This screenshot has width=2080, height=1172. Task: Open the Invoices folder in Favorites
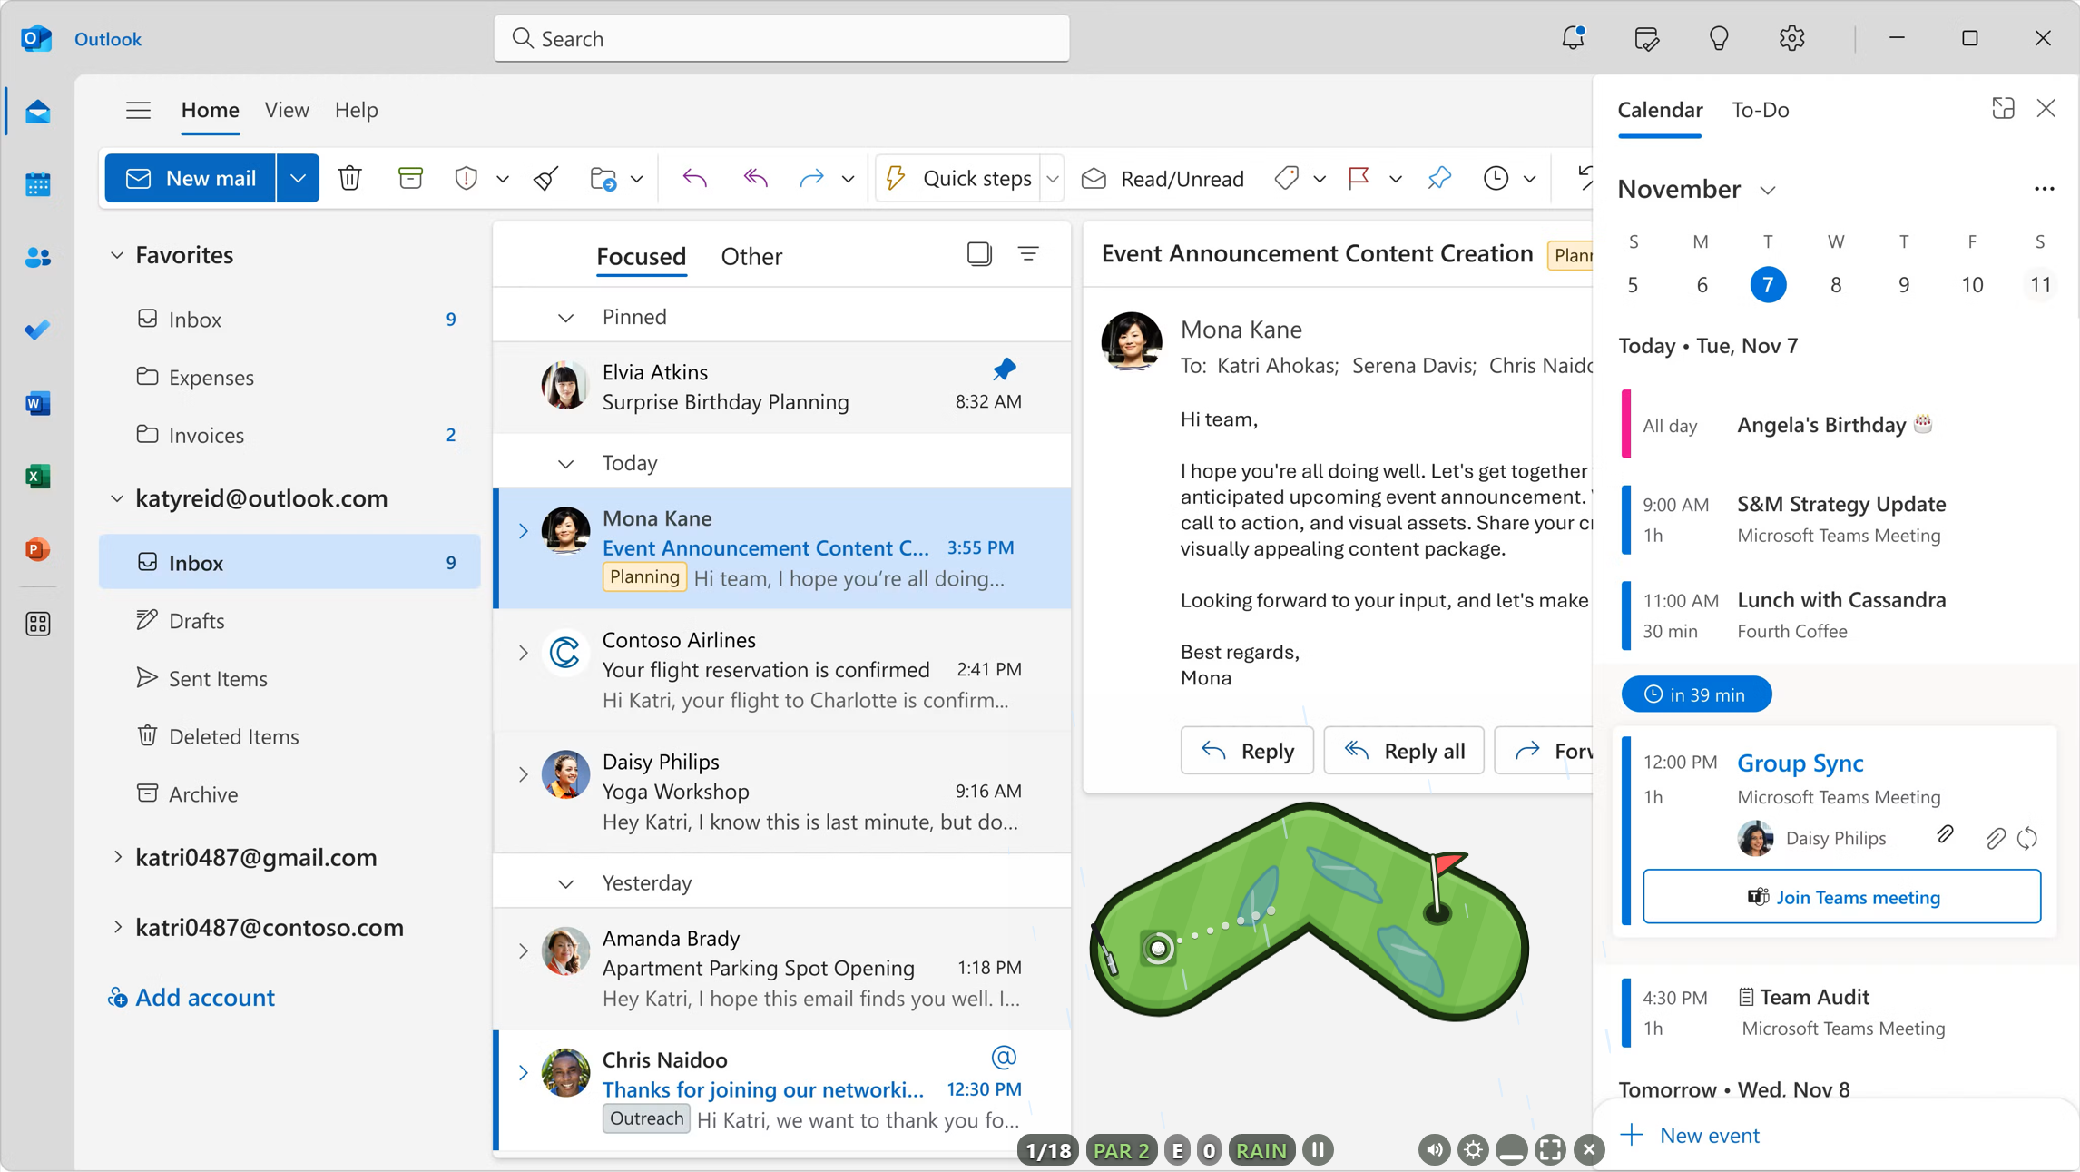(289, 435)
